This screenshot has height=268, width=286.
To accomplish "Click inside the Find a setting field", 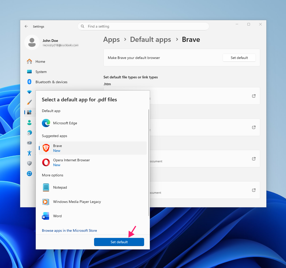I will [143, 27].
